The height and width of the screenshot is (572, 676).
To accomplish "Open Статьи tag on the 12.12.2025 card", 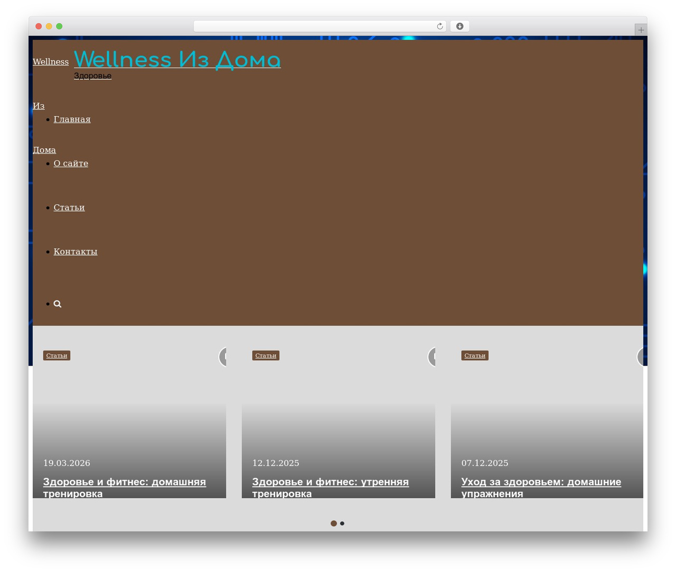I will coord(266,356).
